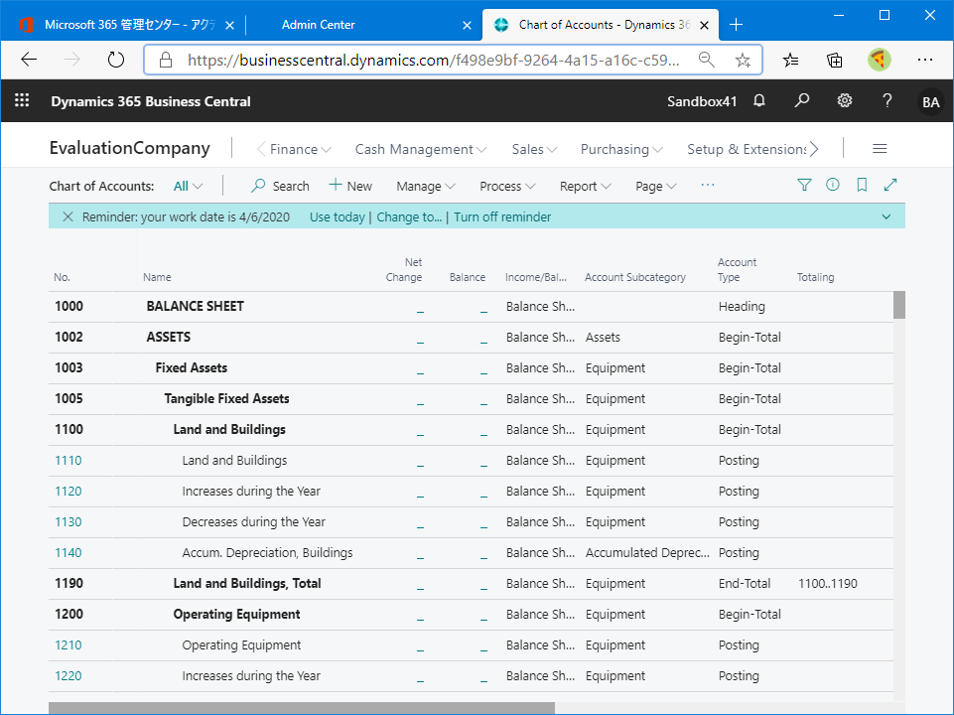Image resolution: width=954 pixels, height=715 pixels.
Task: Expand the Purchasing menu
Action: click(x=621, y=149)
